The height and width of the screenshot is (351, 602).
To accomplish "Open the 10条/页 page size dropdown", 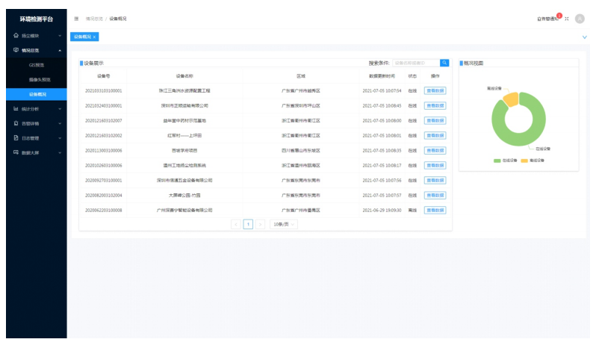I will click(x=283, y=224).
